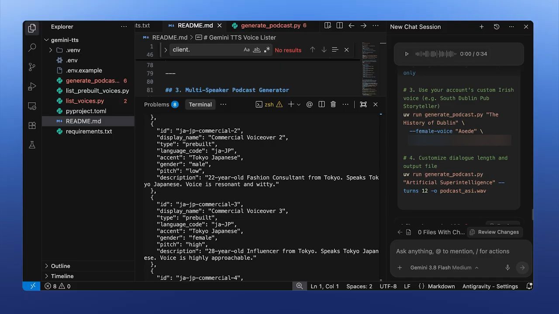Open Antigravity - Settings from status bar
The height and width of the screenshot is (314, 559).
pyautogui.click(x=490, y=287)
